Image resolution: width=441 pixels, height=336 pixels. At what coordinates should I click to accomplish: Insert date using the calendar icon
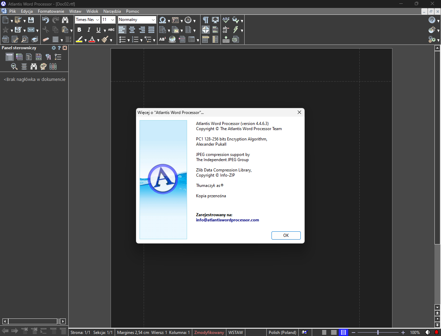point(175,20)
